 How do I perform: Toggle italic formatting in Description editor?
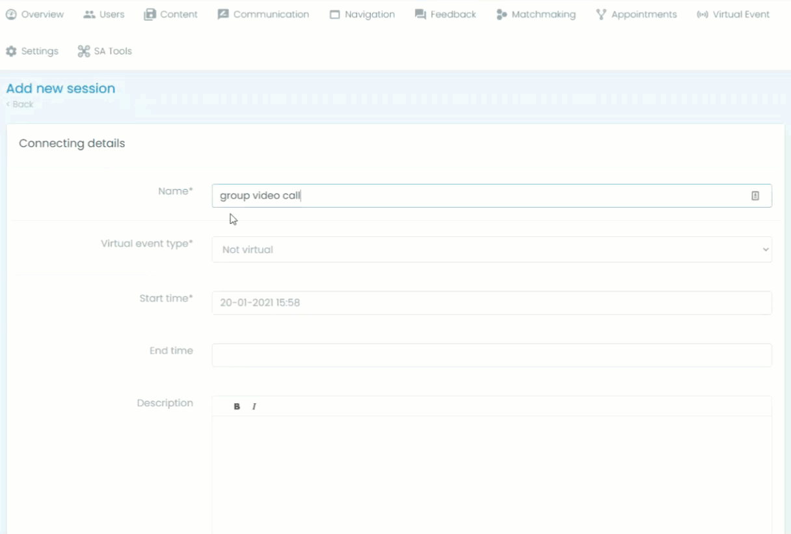(254, 406)
